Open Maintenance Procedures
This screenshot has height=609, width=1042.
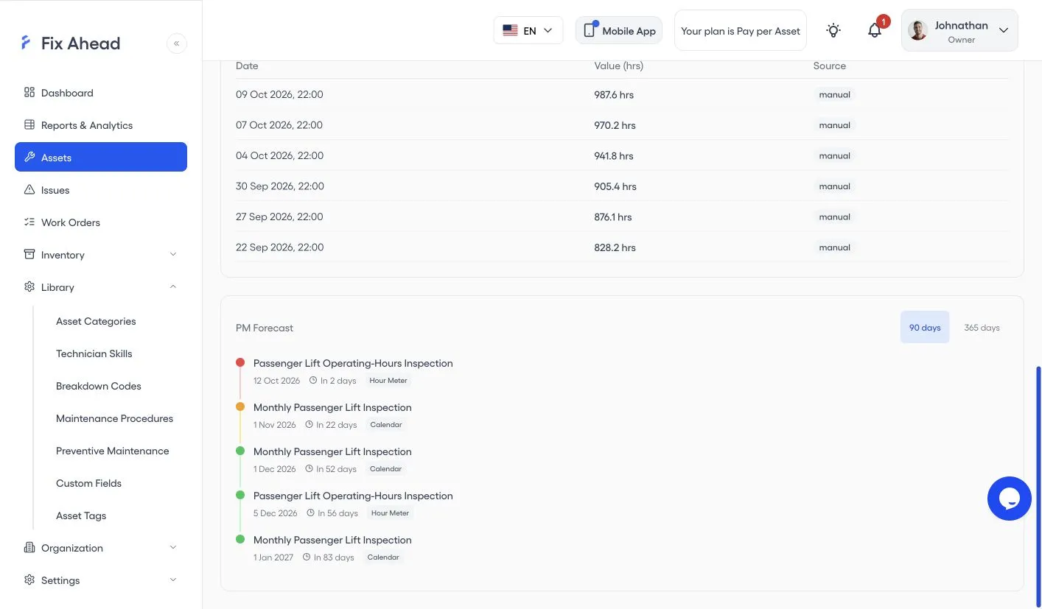pyautogui.click(x=114, y=418)
